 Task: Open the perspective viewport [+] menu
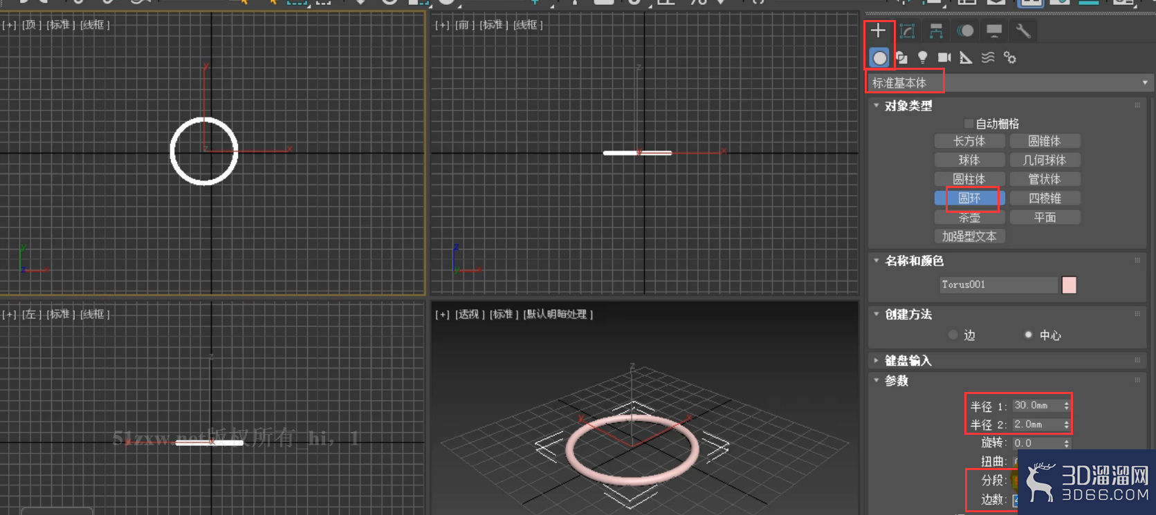pos(442,315)
